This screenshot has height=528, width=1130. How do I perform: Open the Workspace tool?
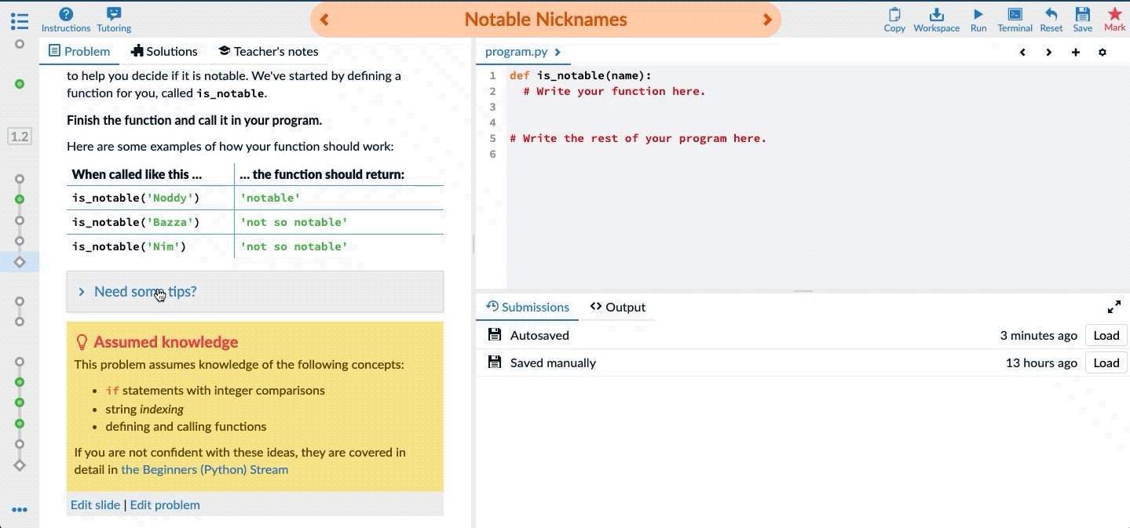tap(936, 19)
